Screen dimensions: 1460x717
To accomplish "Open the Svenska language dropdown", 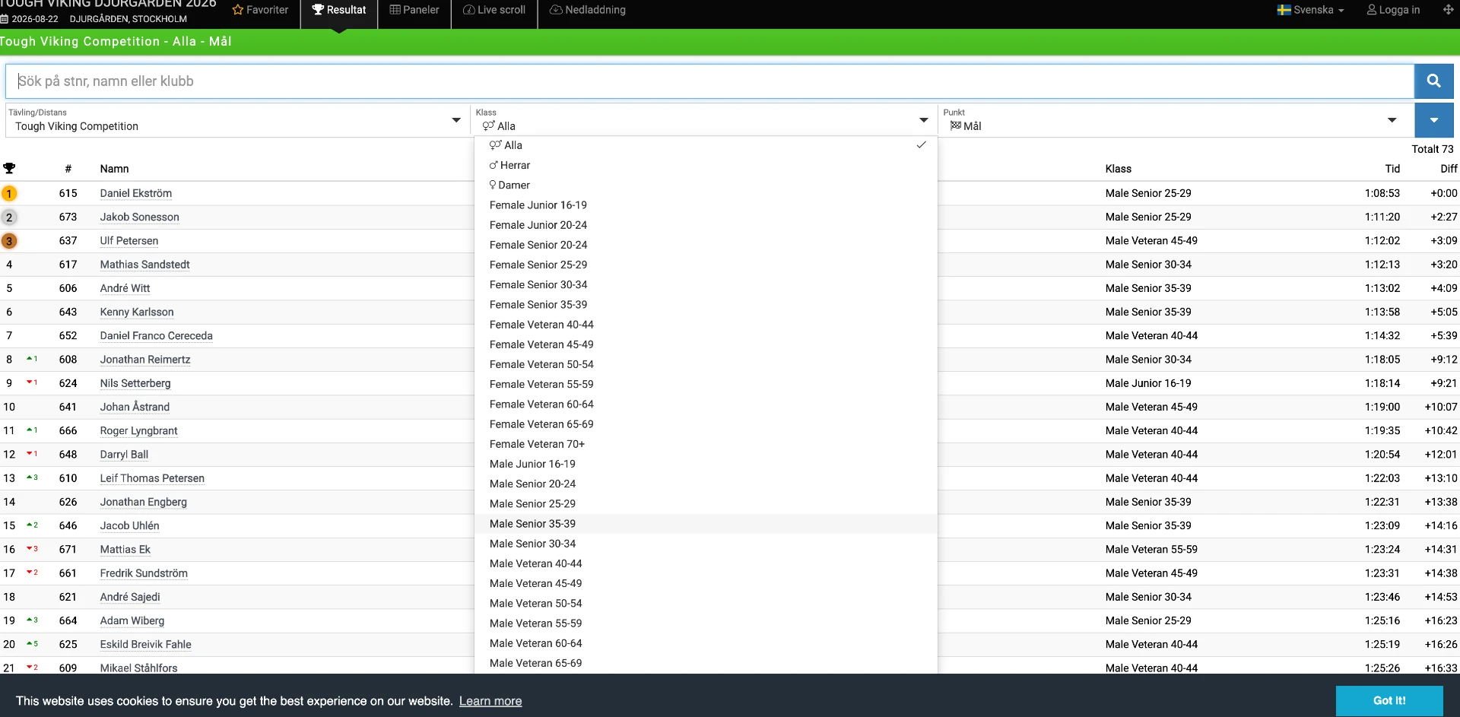I will [1311, 10].
